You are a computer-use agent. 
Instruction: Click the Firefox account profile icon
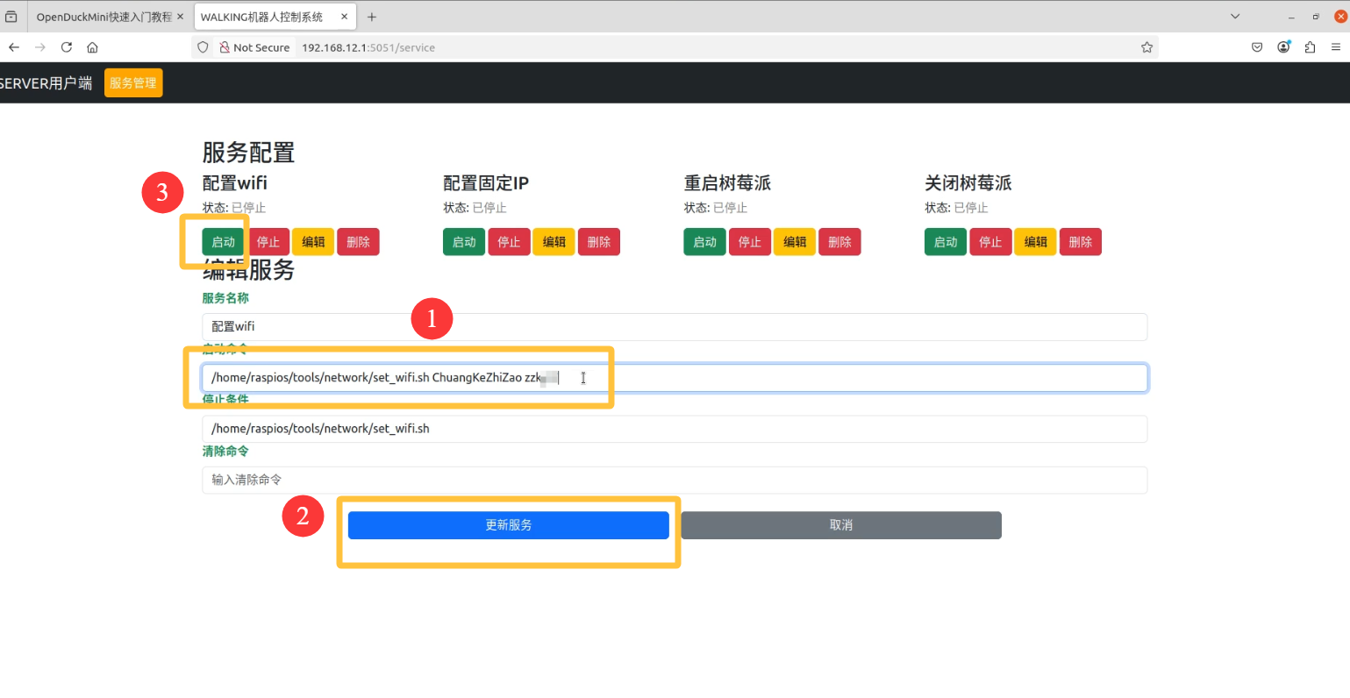(x=1283, y=47)
